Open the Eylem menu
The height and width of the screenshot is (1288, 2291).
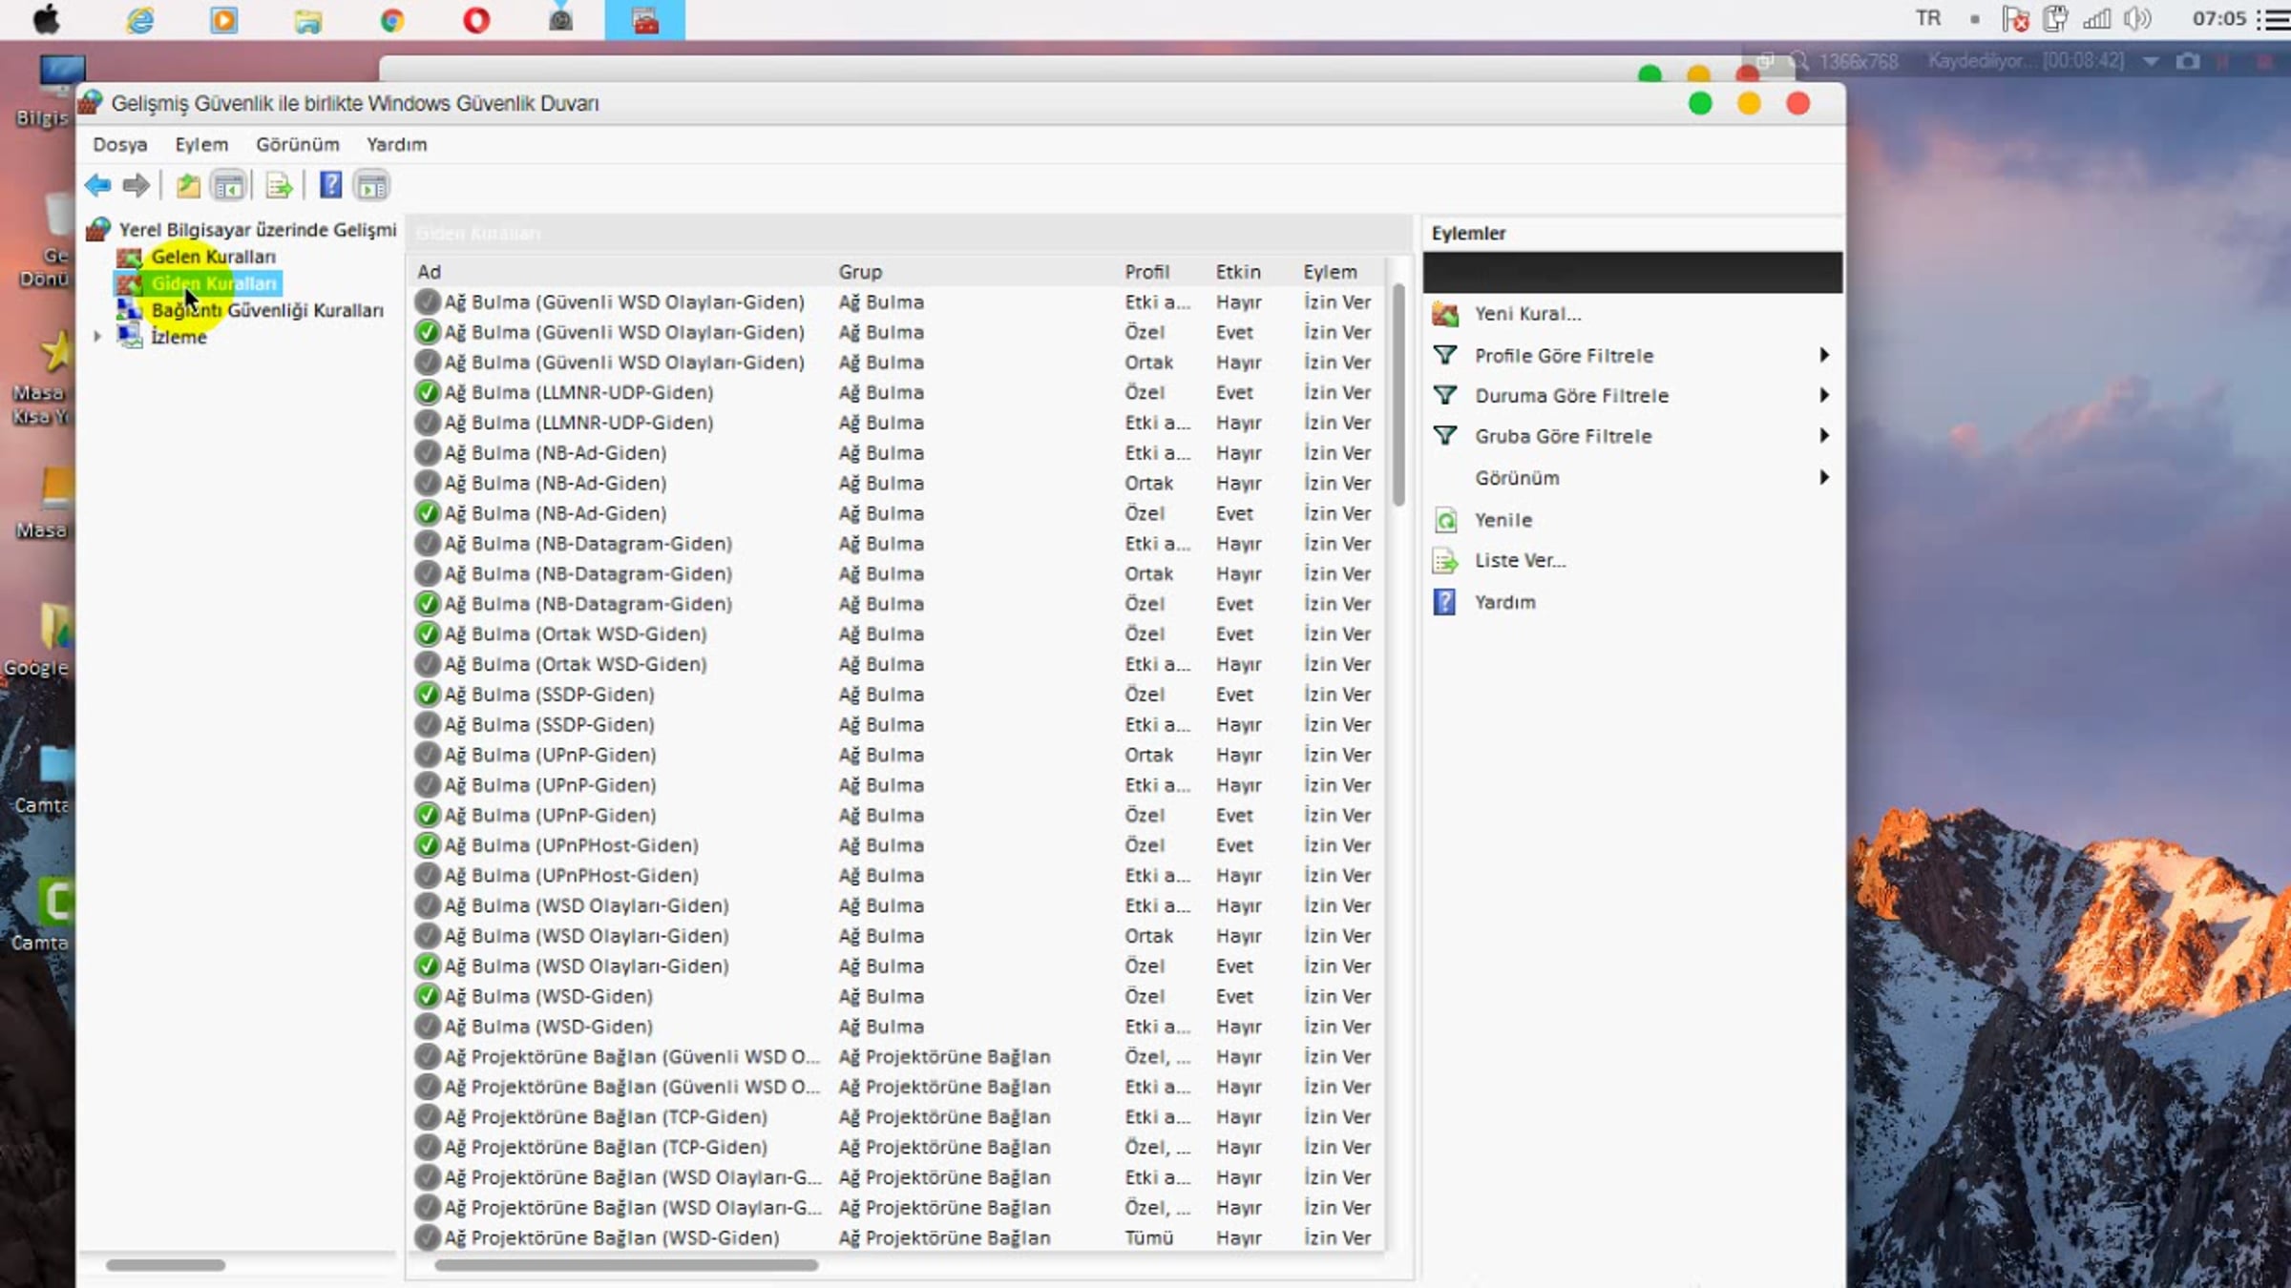tap(201, 144)
